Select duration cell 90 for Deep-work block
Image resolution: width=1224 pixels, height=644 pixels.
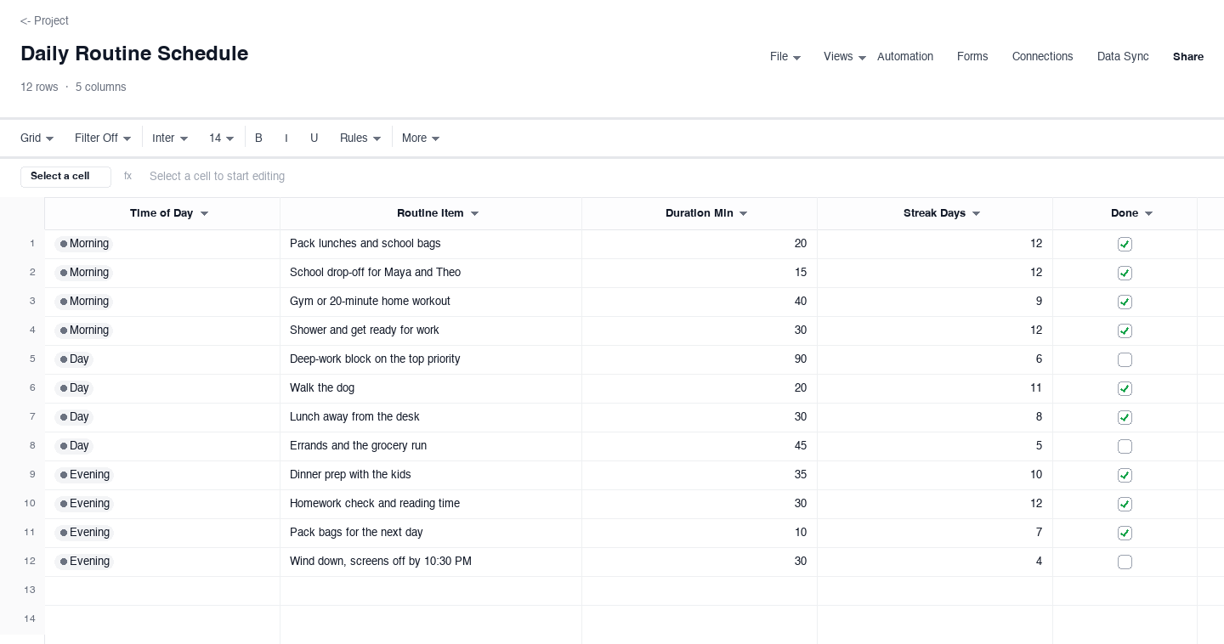pos(700,359)
